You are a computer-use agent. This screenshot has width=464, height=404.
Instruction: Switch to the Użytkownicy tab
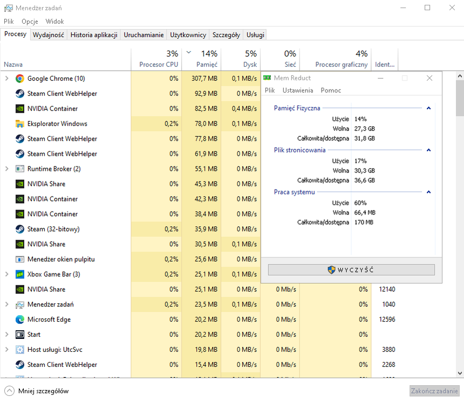(x=188, y=35)
